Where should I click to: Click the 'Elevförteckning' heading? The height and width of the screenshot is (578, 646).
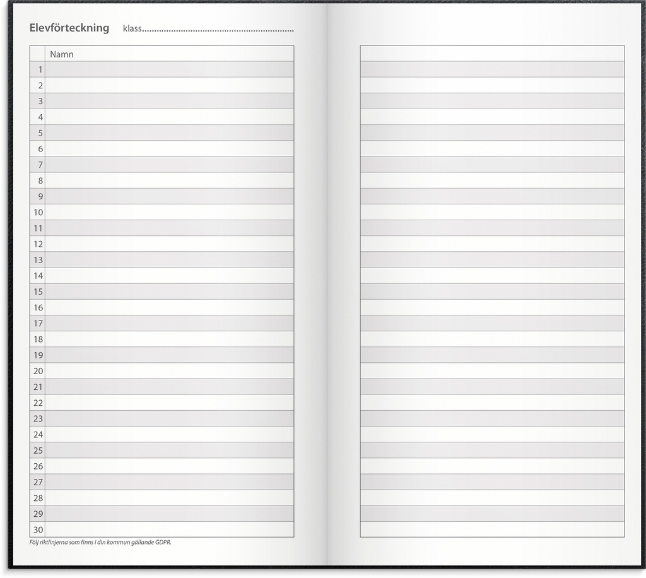(x=69, y=28)
